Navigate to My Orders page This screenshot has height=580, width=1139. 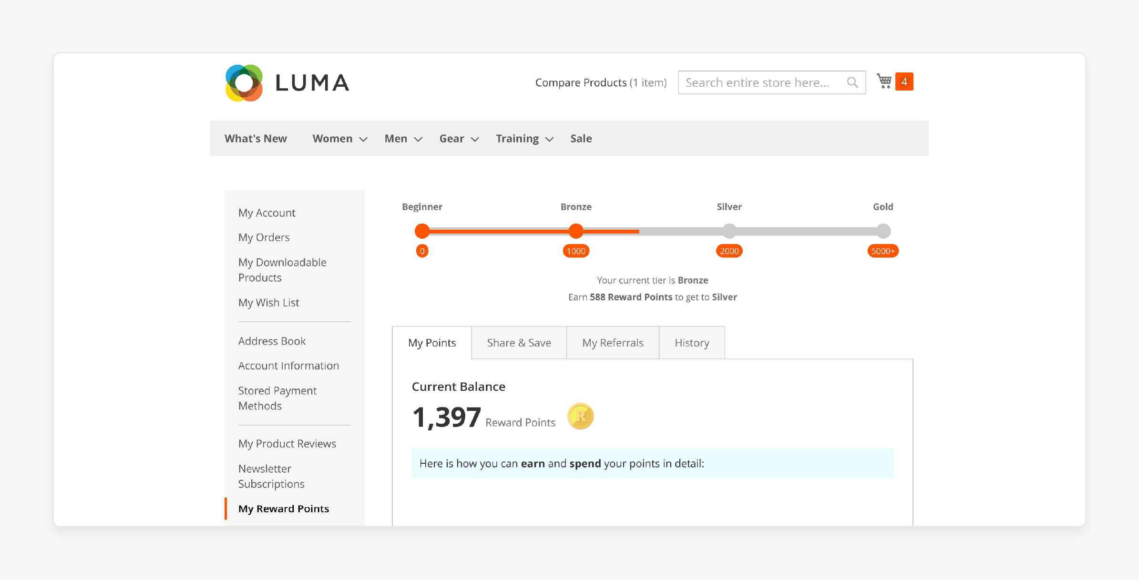coord(264,237)
